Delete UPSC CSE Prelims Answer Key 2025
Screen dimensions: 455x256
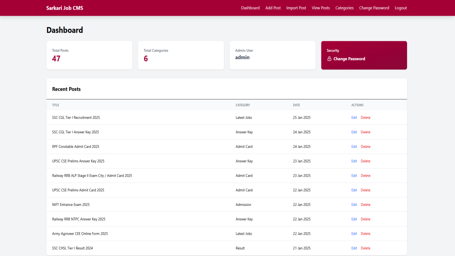pos(365,161)
